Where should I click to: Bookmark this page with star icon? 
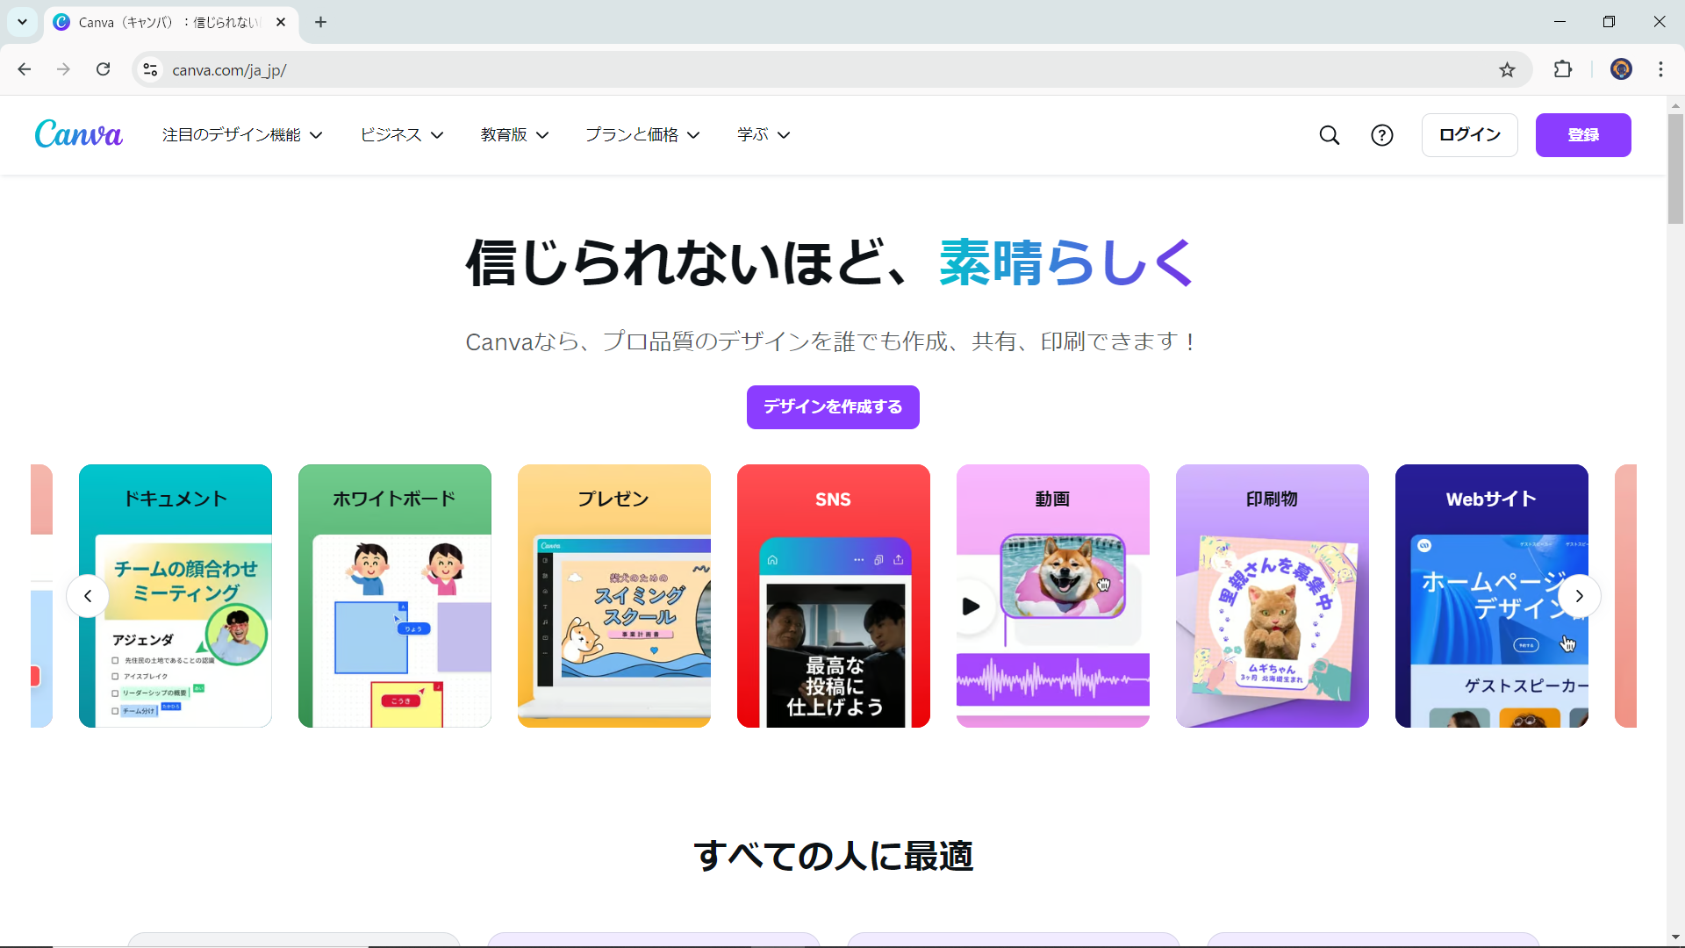click(x=1507, y=69)
